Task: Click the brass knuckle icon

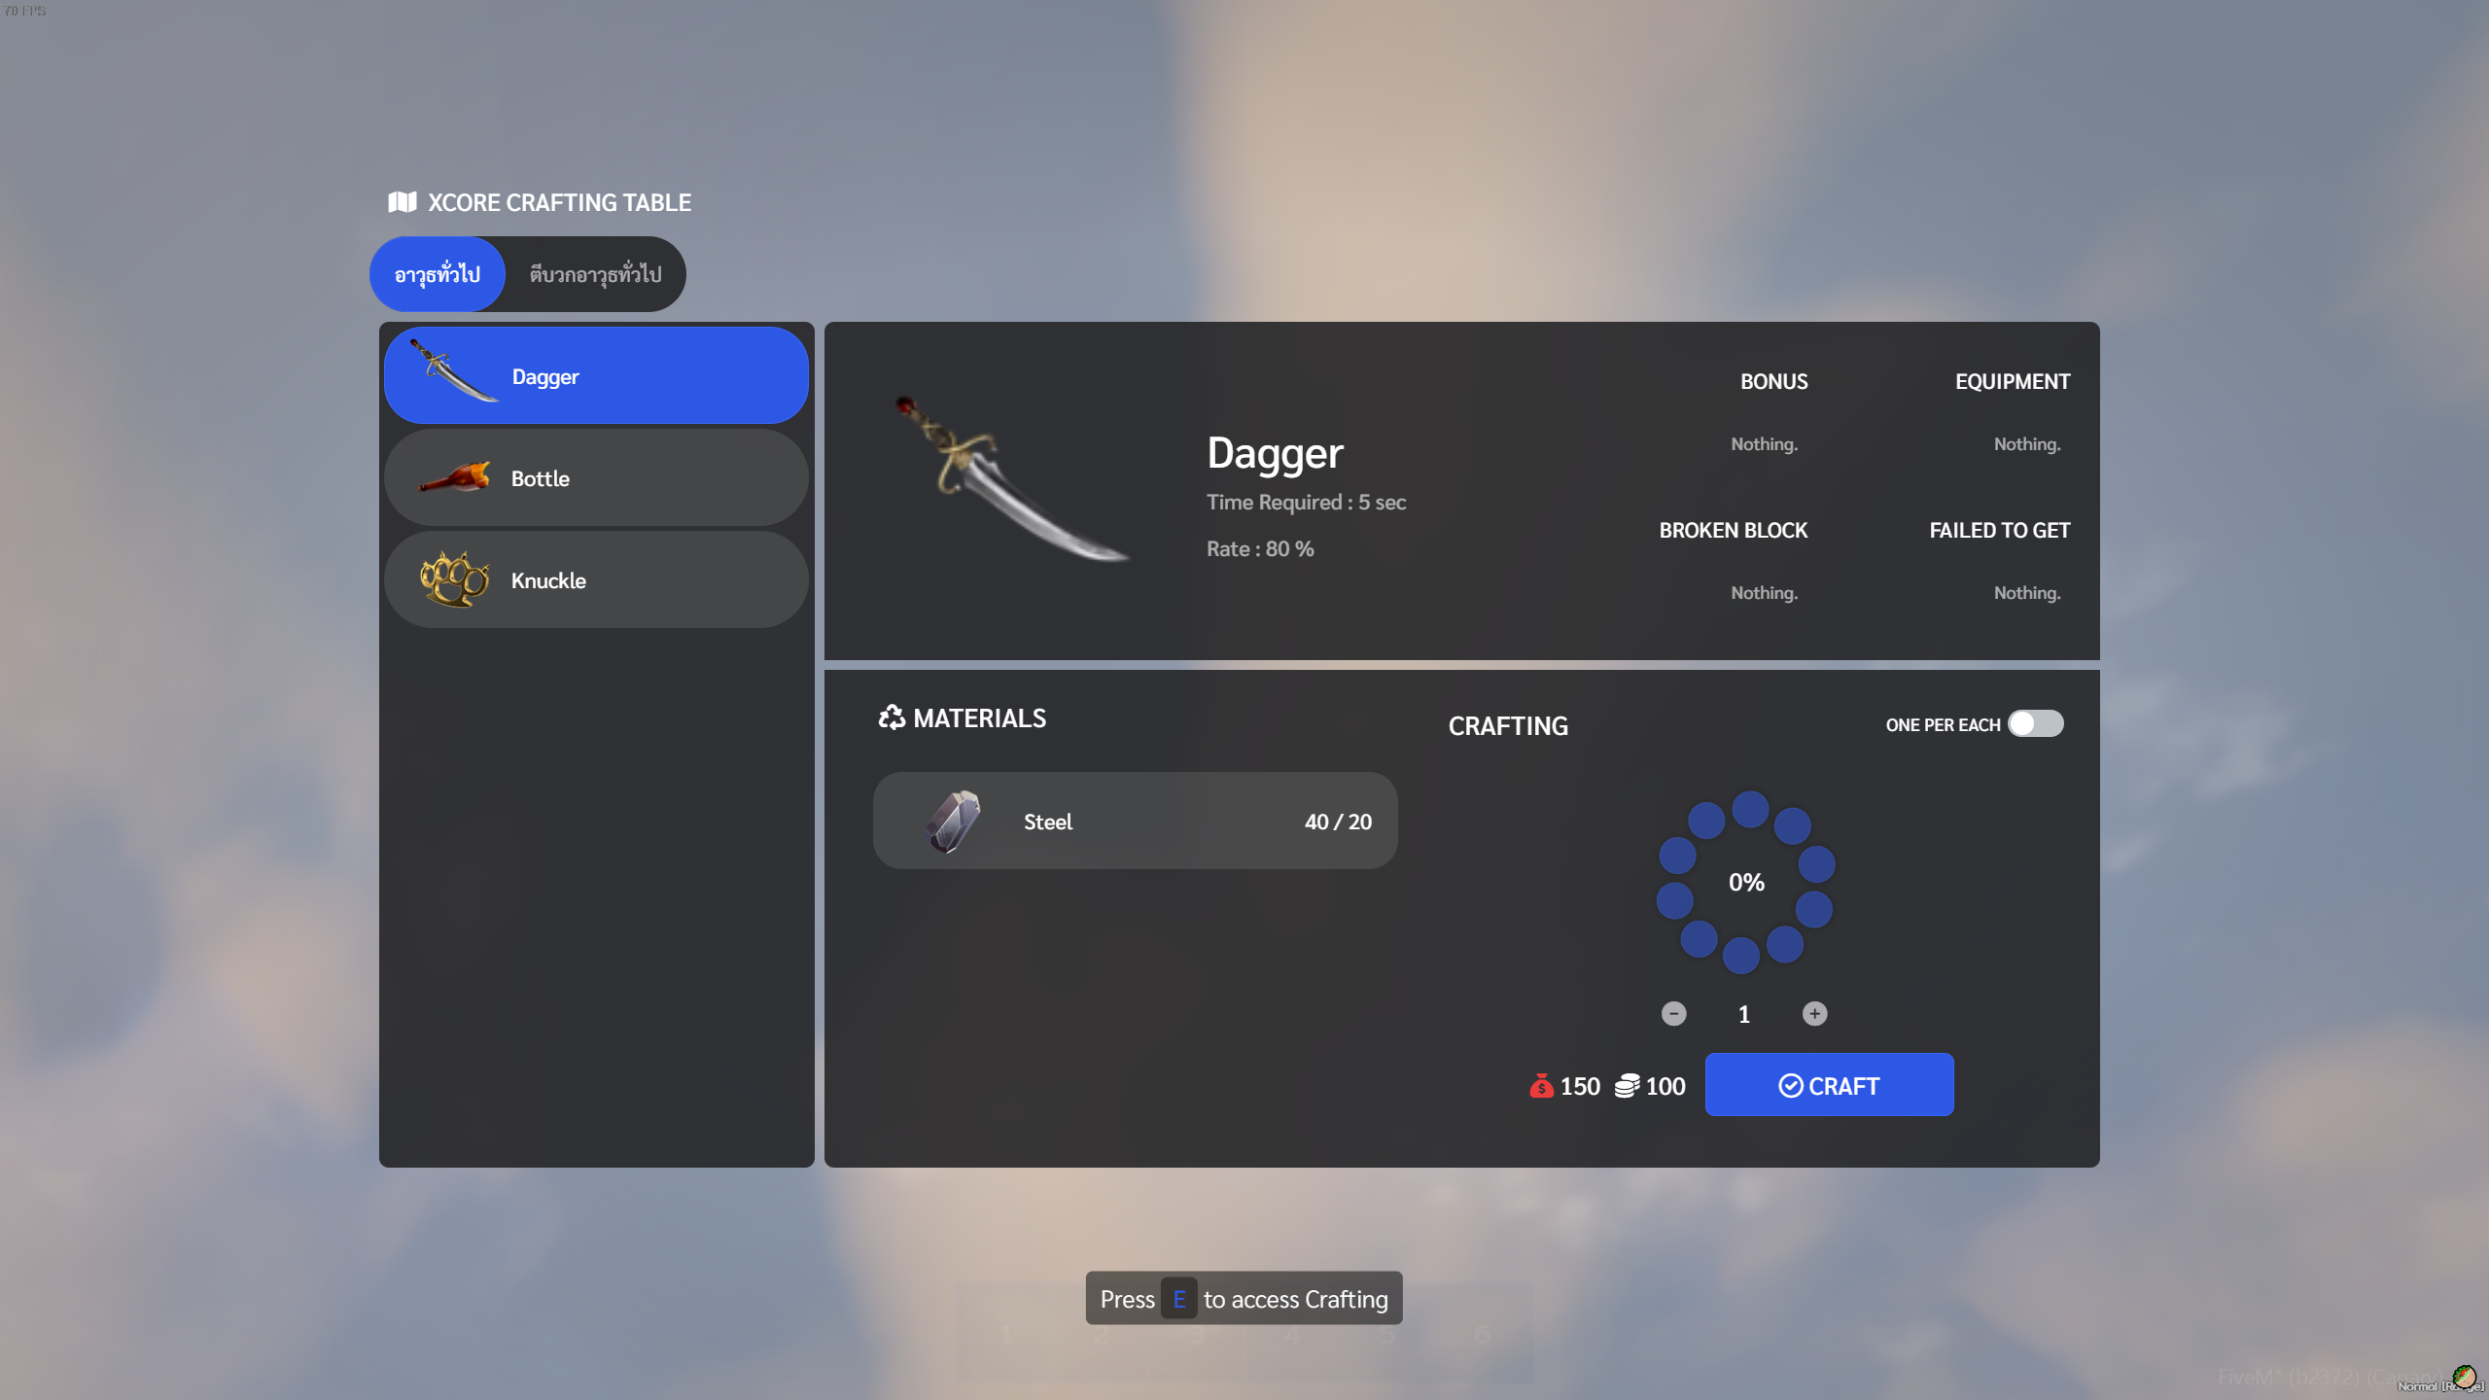Action: (x=454, y=579)
